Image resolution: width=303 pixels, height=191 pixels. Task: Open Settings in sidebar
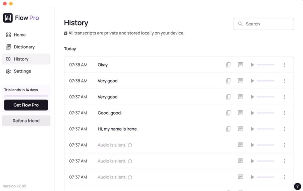tap(26, 71)
